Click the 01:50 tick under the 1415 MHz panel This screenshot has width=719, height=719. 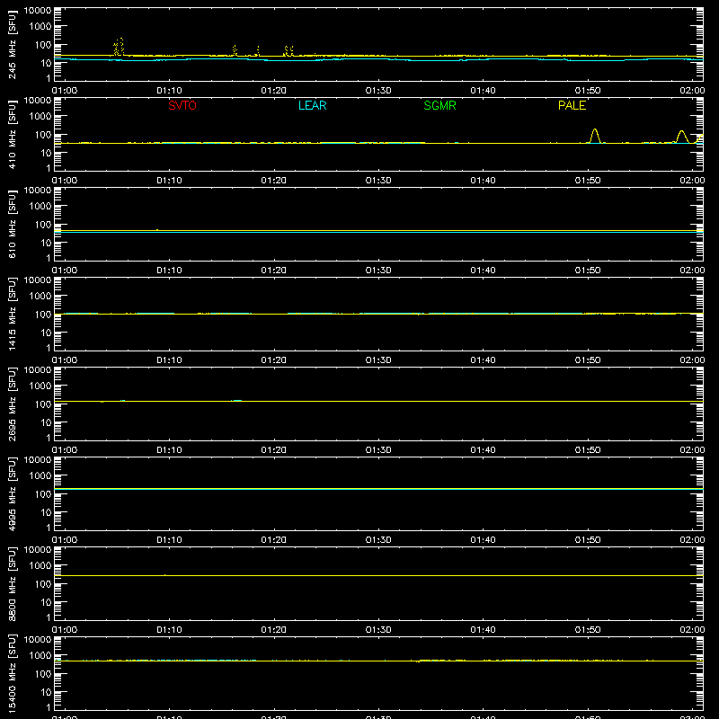click(x=588, y=360)
